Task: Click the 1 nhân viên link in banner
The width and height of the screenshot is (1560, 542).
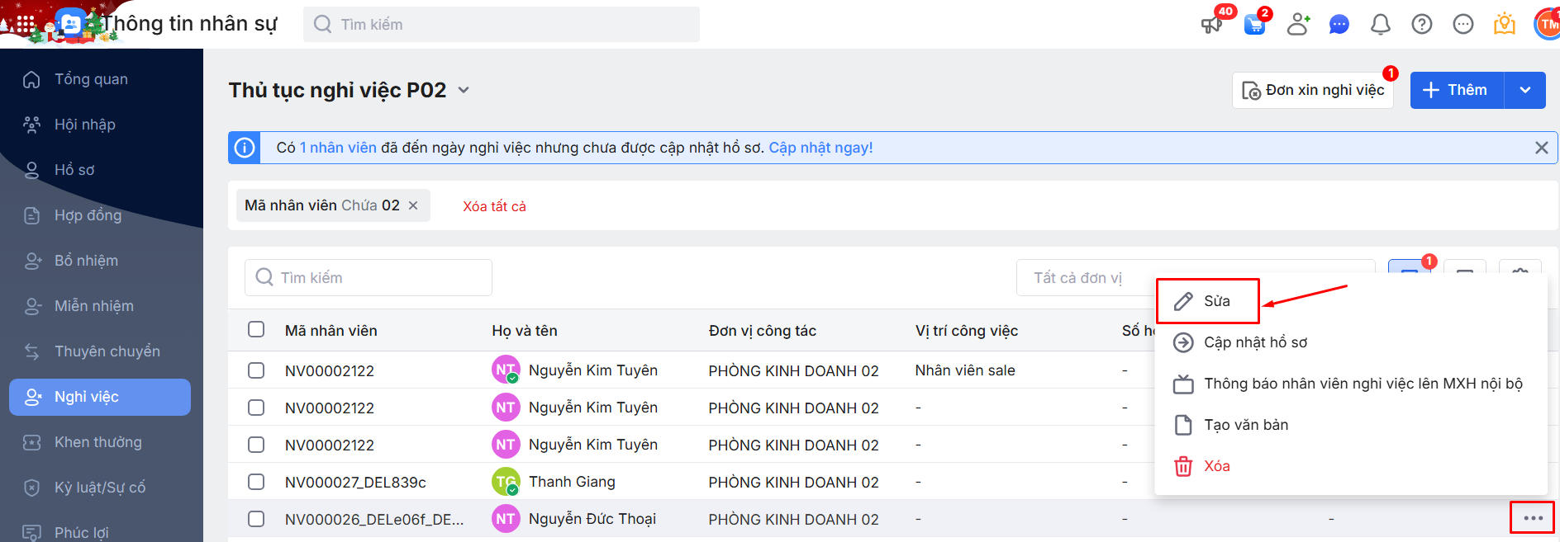Action: [x=338, y=148]
